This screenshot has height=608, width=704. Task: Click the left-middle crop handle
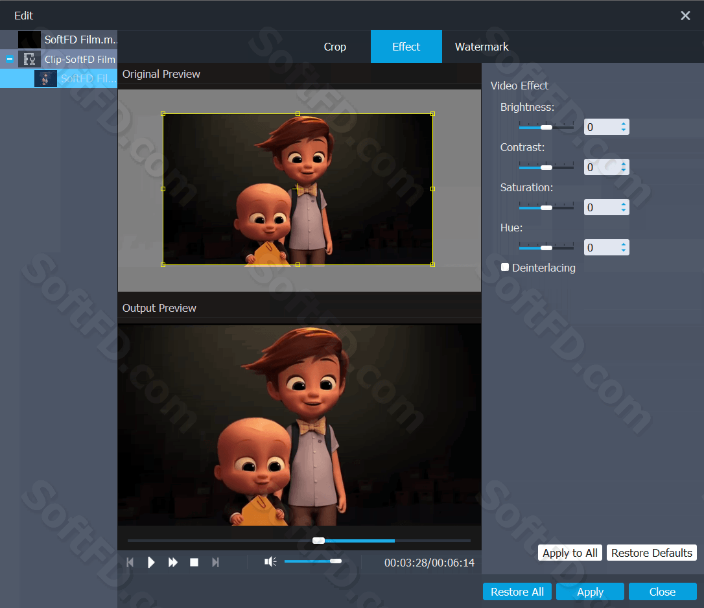(163, 189)
